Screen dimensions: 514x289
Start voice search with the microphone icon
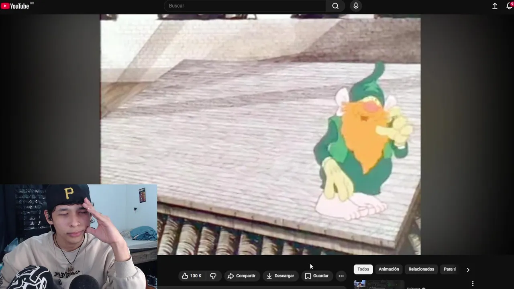click(356, 6)
